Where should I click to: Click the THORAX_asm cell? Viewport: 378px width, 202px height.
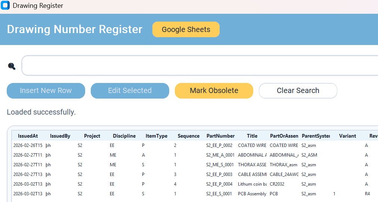pyautogui.click(x=283, y=165)
